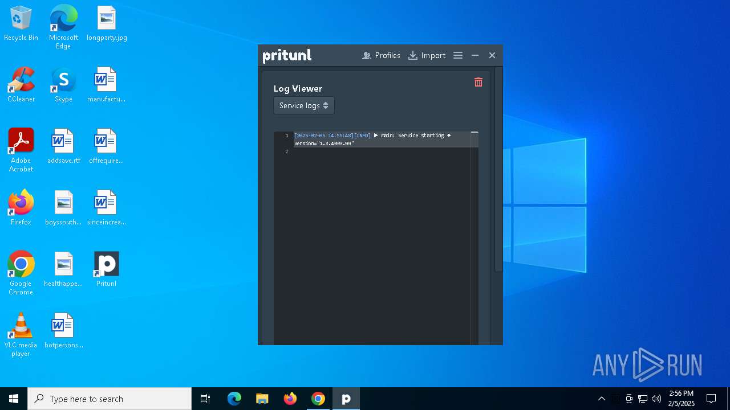Open the Profiles section in Pritunl
Image resolution: width=730 pixels, height=410 pixels.
[381, 55]
